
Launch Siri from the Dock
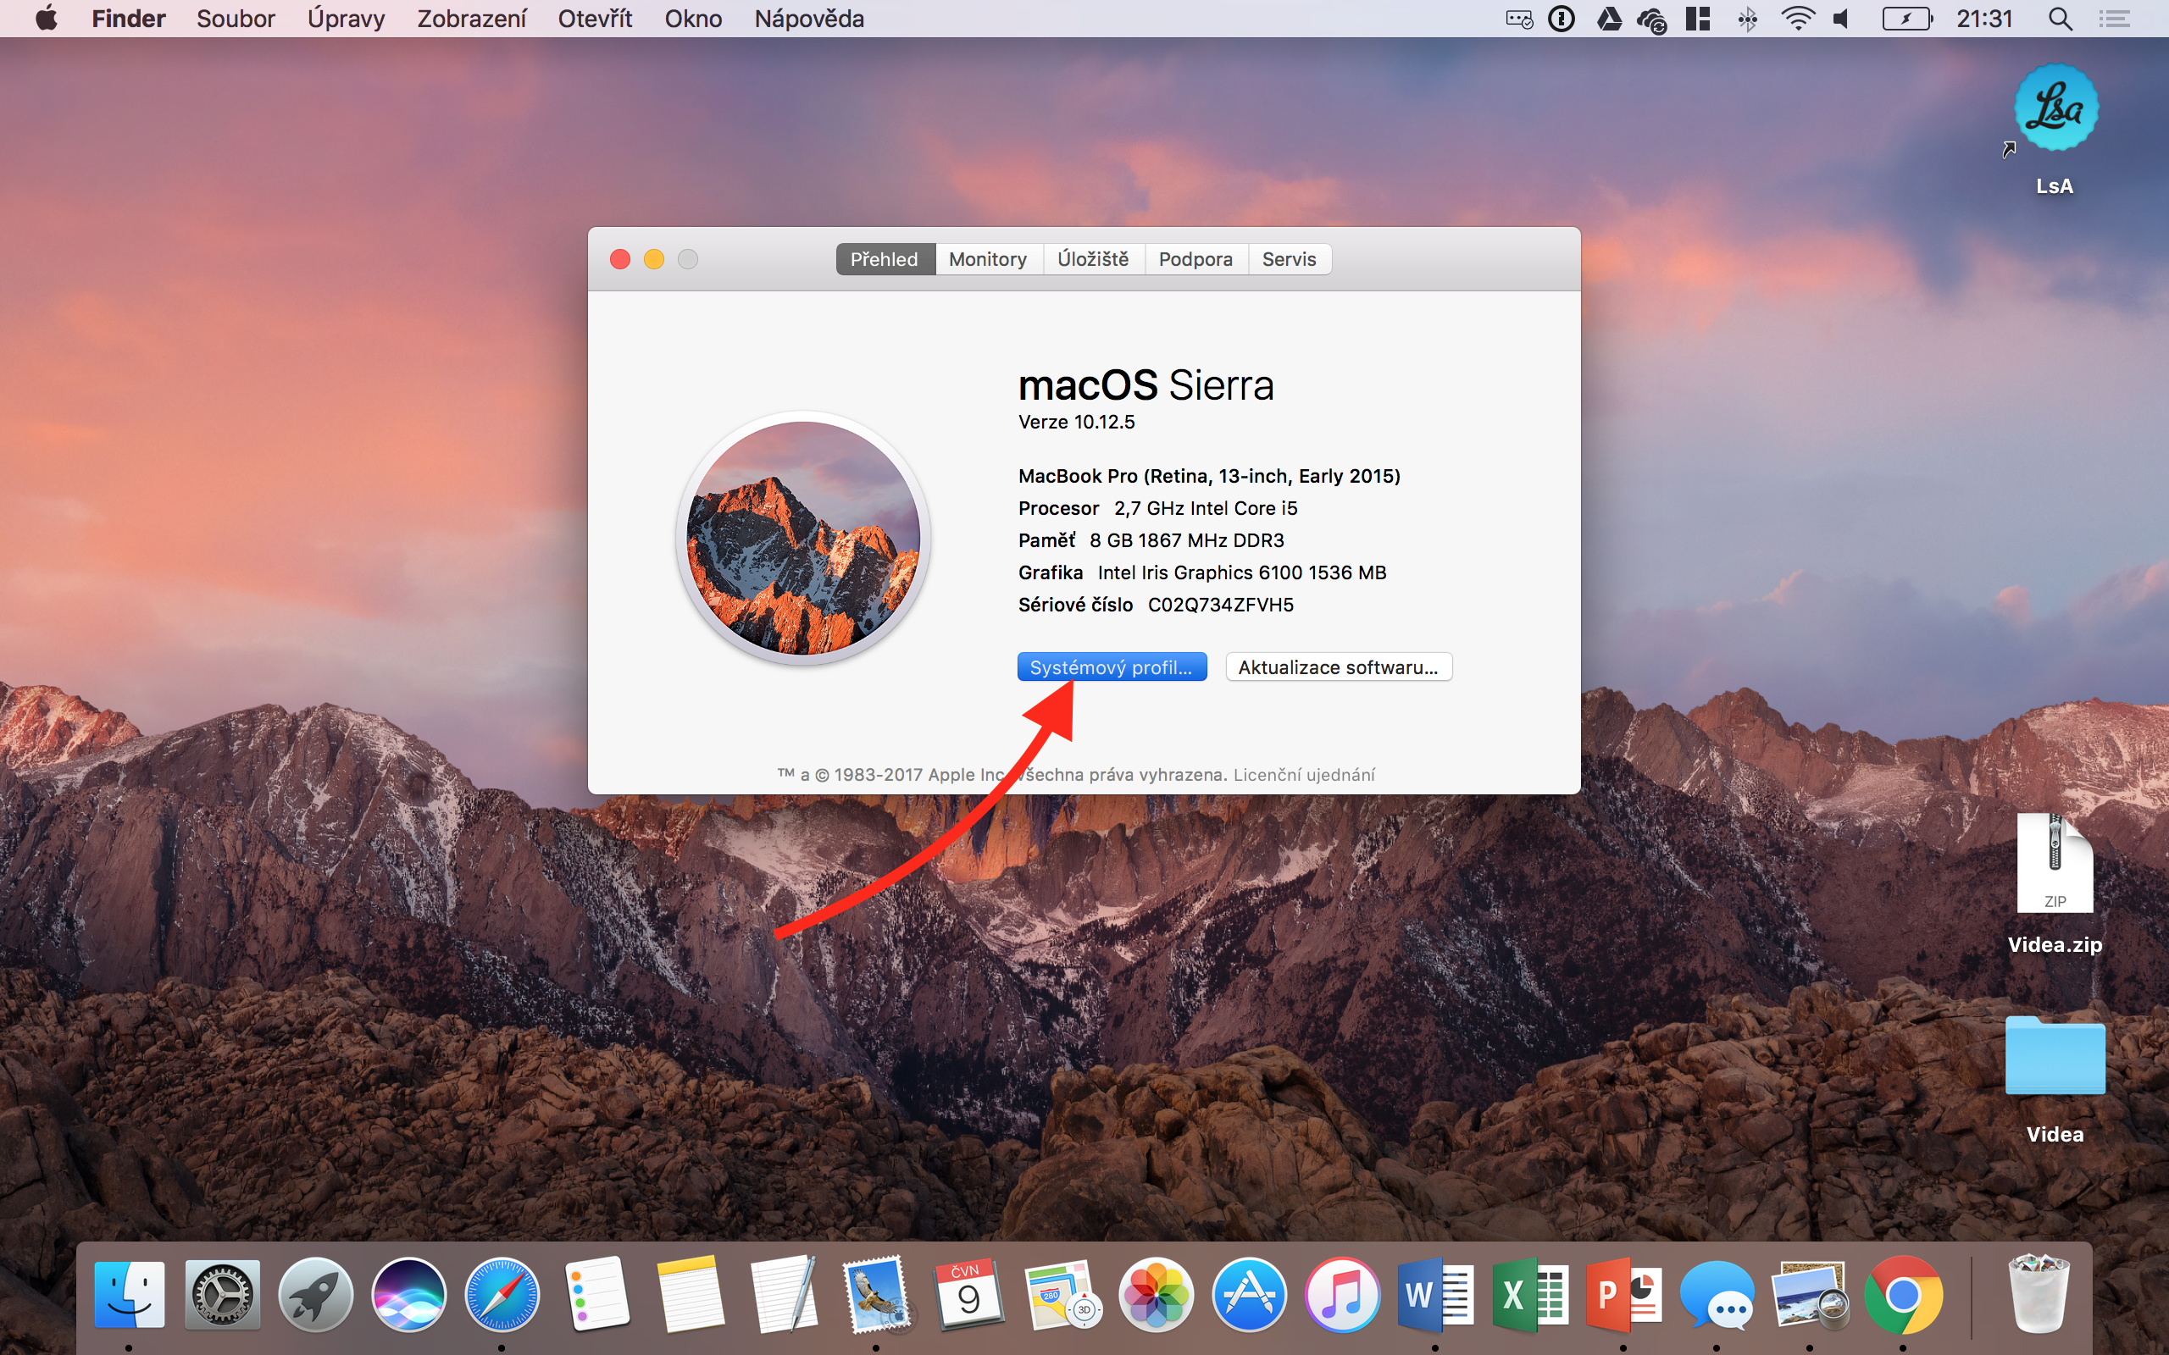408,1295
